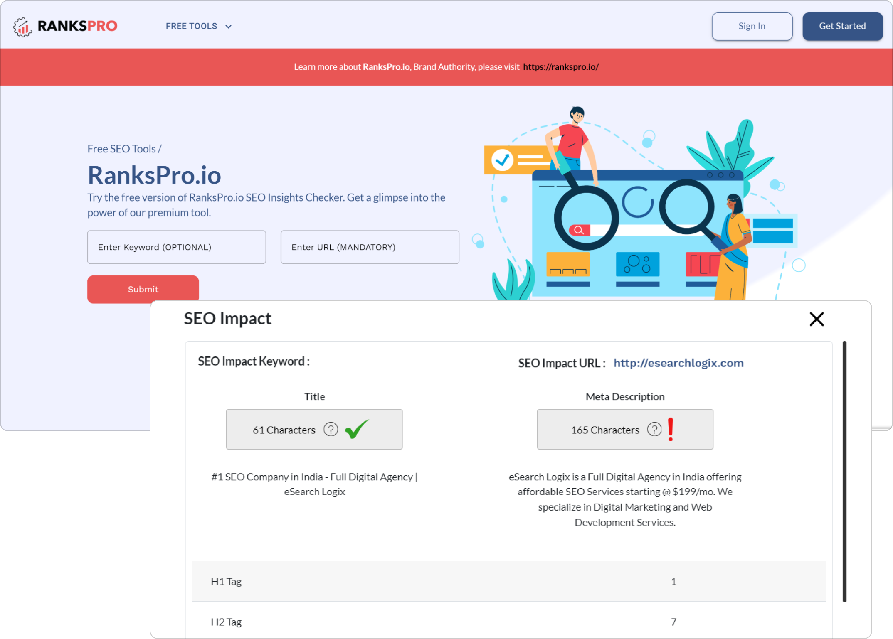The width and height of the screenshot is (893, 639).
Task: Open the http://esearchlogix.com link
Action: tap(678, 363)
